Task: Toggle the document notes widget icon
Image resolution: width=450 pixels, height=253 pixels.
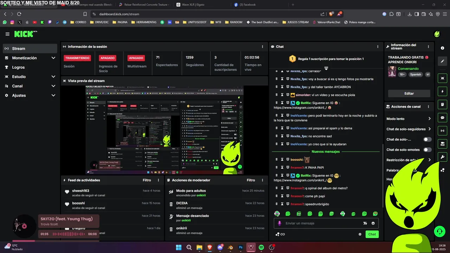Action: click(x=442, y=104)
